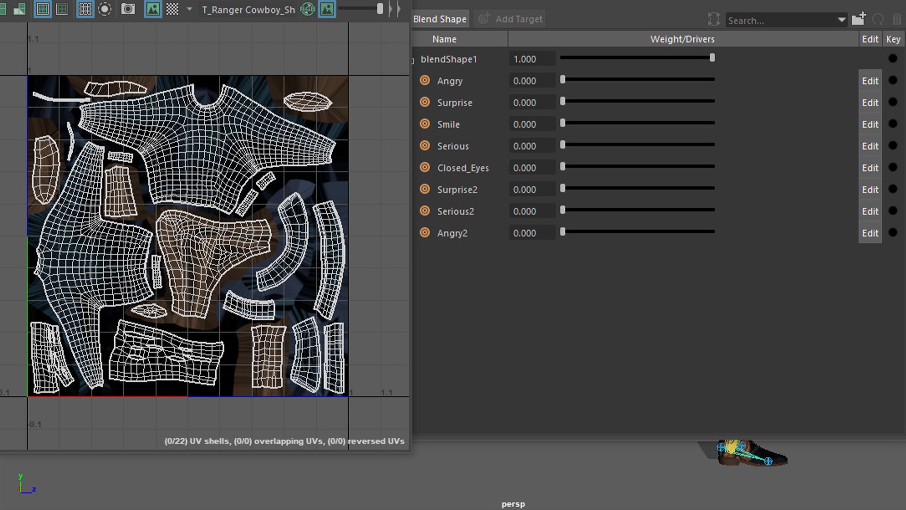This screenshot has height=510, width=906.
Task: Click Edit button for Smile target
Action: pyautogui.click(x=870, y=124)
